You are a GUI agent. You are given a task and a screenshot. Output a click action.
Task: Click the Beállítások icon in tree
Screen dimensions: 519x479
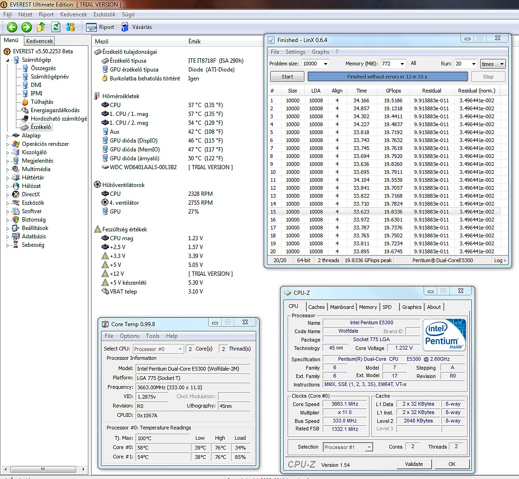[x=15, y=228]
